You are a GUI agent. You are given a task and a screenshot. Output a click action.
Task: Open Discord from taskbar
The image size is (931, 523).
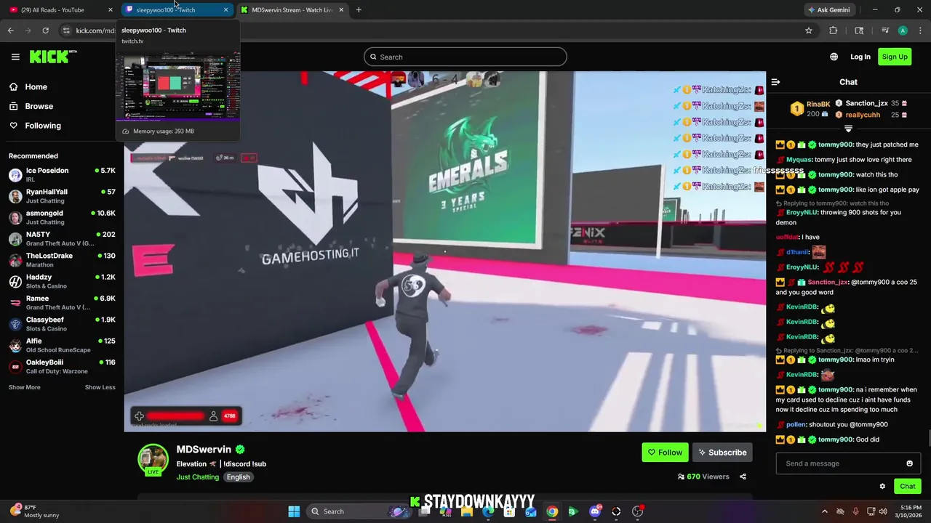(x=595, y=511)
